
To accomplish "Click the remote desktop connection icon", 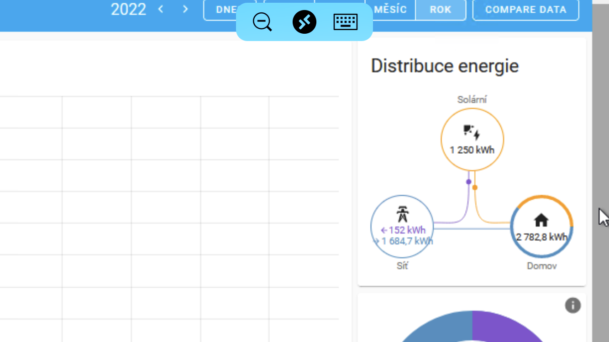I will pyautogui.click(x=304, y=22).
